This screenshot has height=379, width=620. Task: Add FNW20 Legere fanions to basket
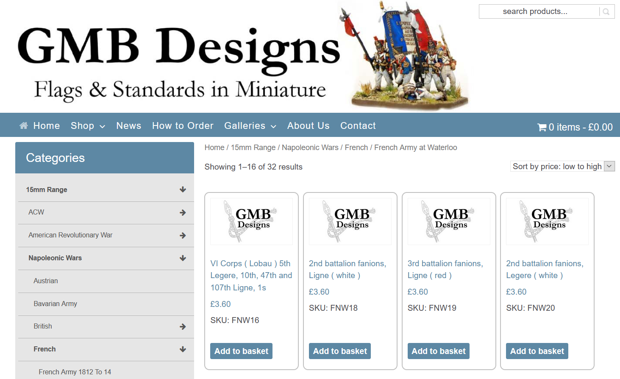pyautogui.click(x=537, y=351)
